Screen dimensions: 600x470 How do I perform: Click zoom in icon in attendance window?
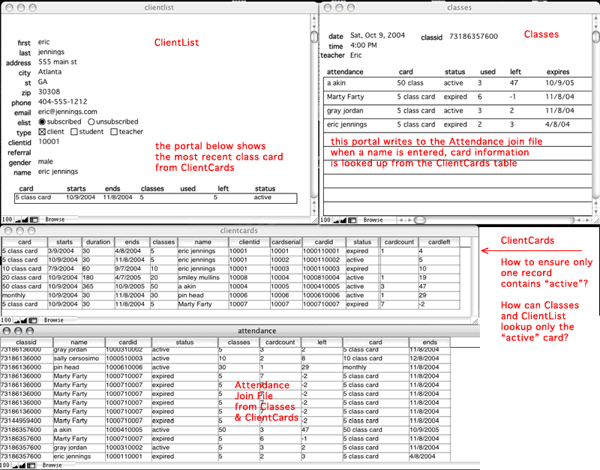pos(23,466)
